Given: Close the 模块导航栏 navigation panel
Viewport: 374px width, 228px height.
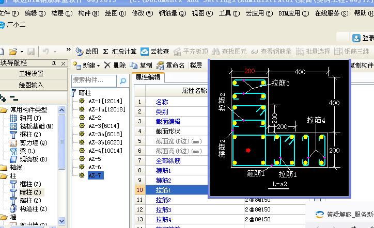Looking at the screenshot, I should [x=63, y=63].
